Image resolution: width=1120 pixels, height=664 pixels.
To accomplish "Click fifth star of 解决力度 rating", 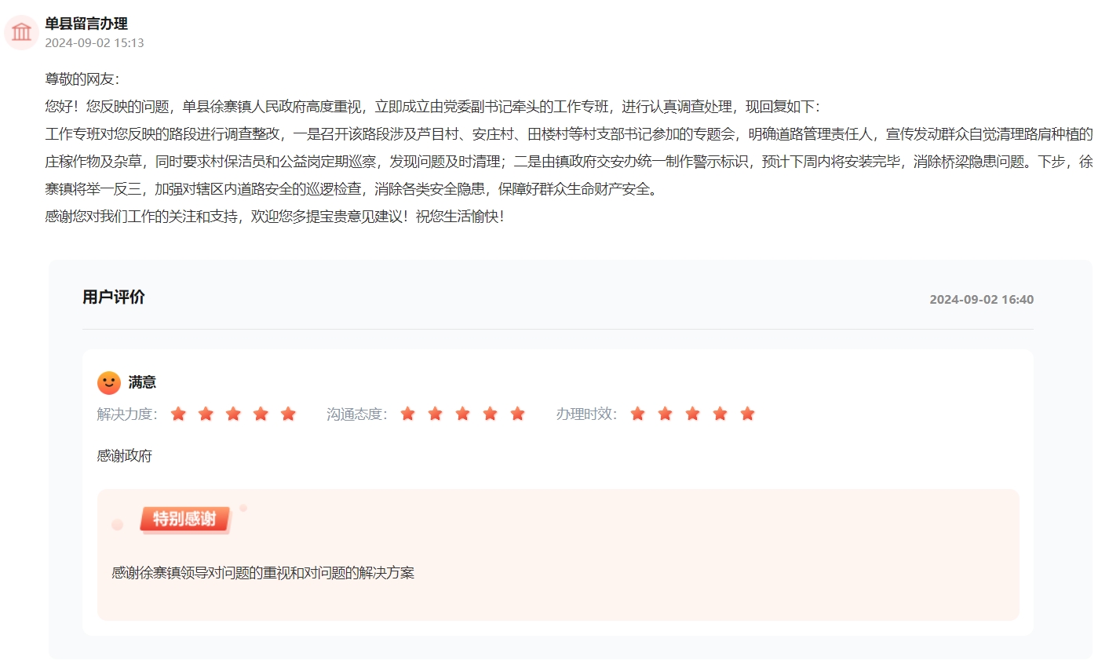I will (288, 414).
